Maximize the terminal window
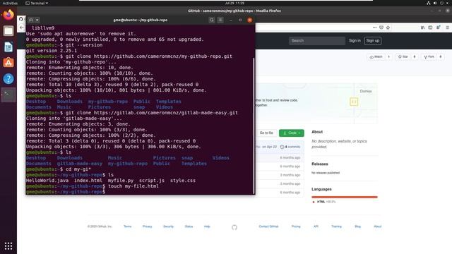Image resolution: width=452 pixels, height=254 pixels. point(240,20)
